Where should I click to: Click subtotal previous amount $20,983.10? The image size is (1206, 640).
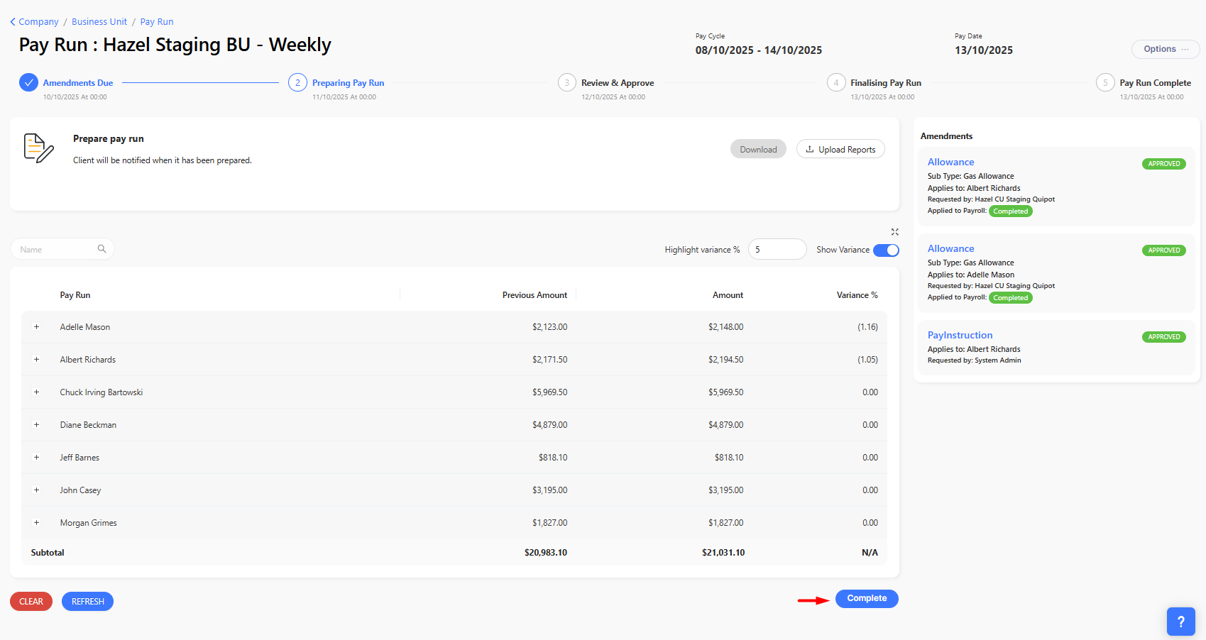click(x=546, y=553)
